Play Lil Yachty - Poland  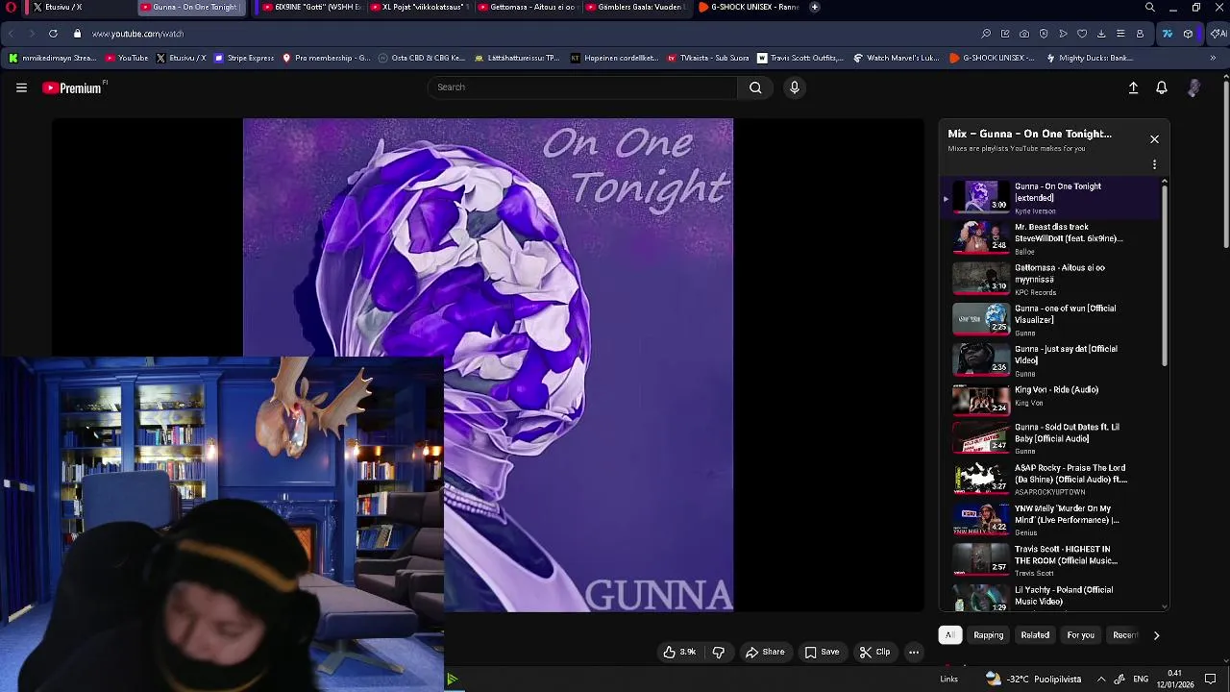click(x=1050, y=596)
